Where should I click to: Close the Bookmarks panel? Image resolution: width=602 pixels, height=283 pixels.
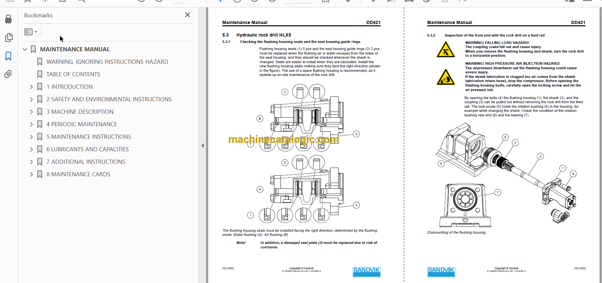(x=188, y=15)
